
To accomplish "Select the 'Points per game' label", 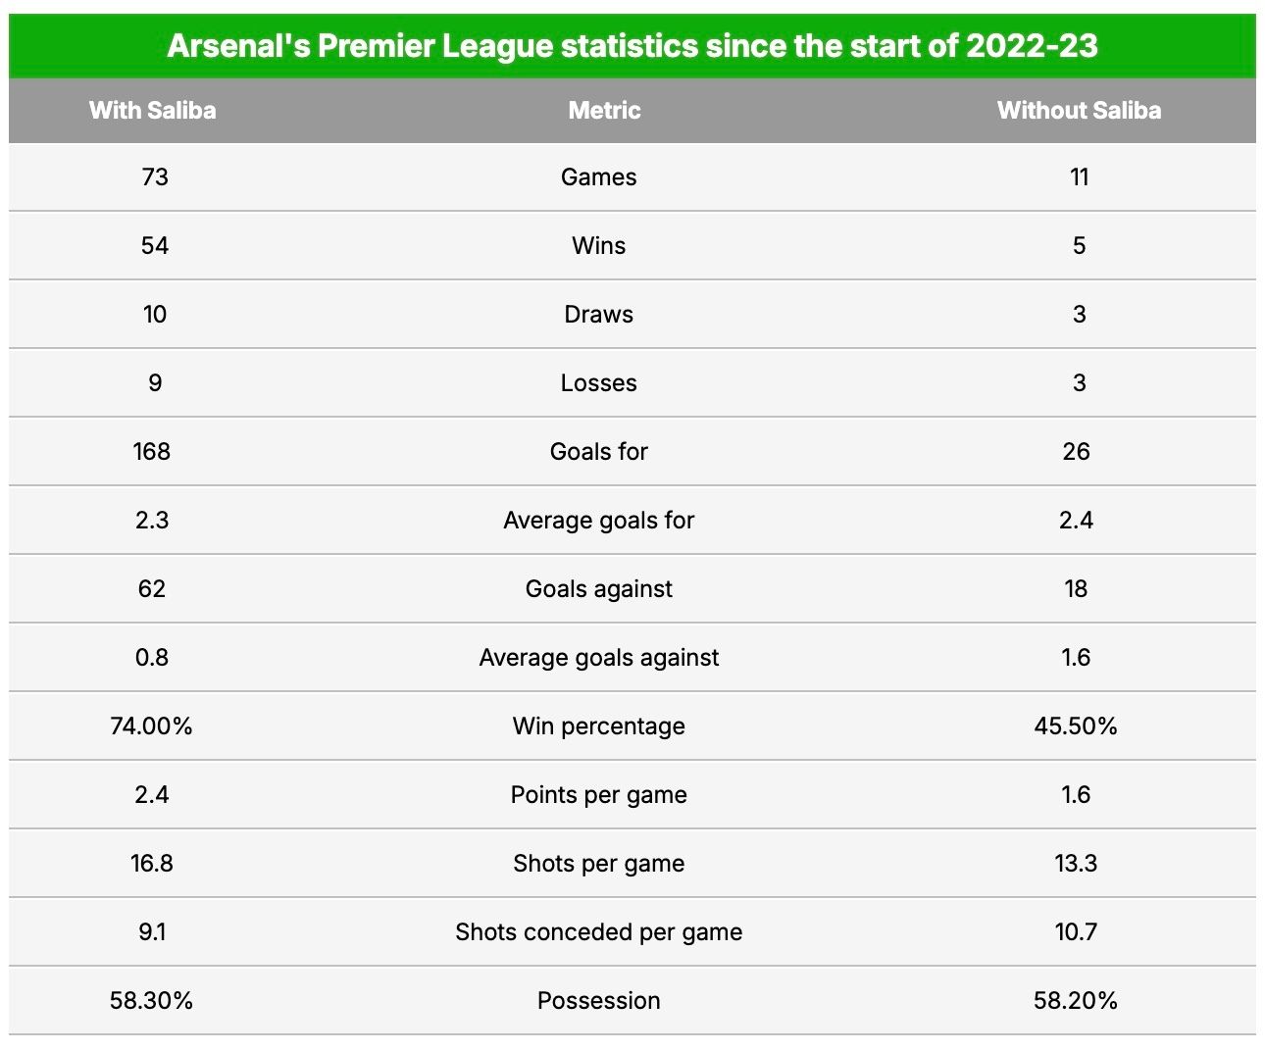I will click(x=598, y=794).
